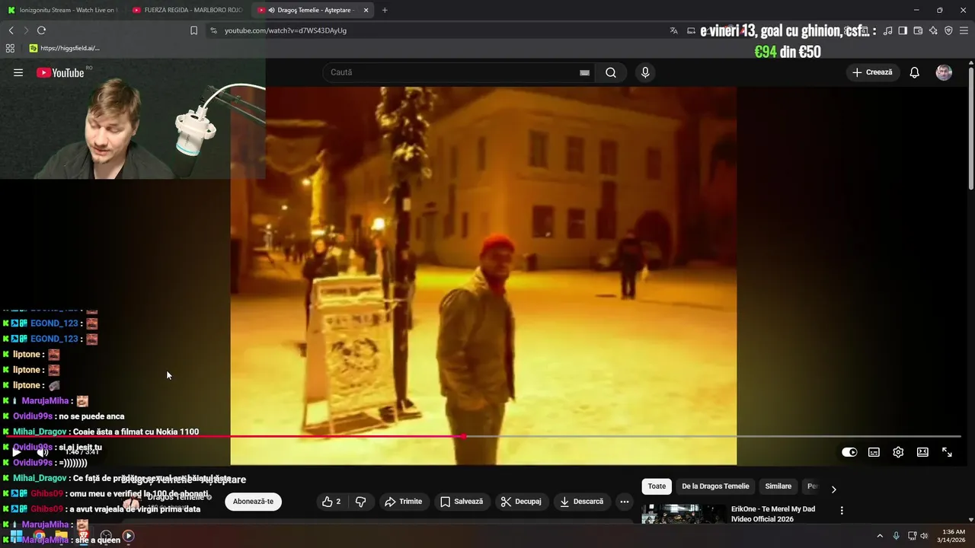Click the Creează button
Screen dimensions: 975x548
872,72
